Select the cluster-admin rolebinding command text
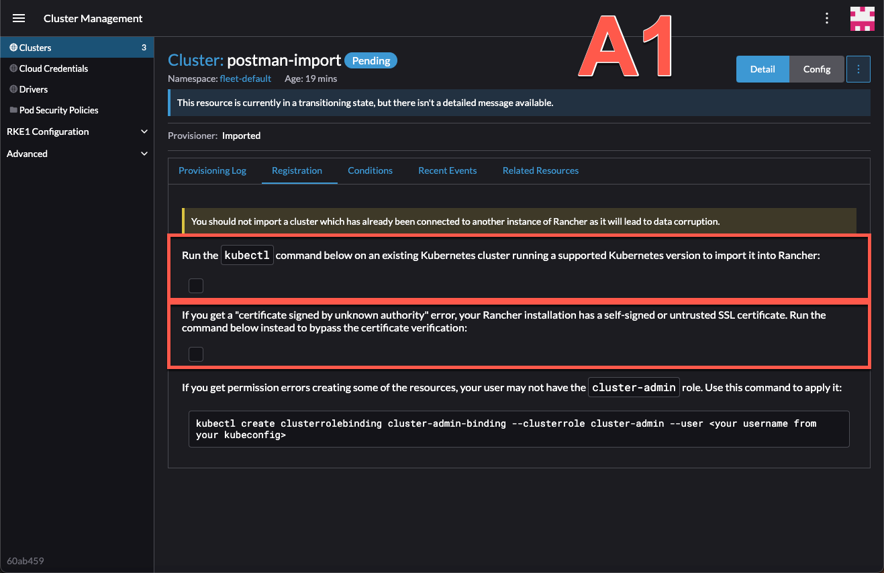 518,429
